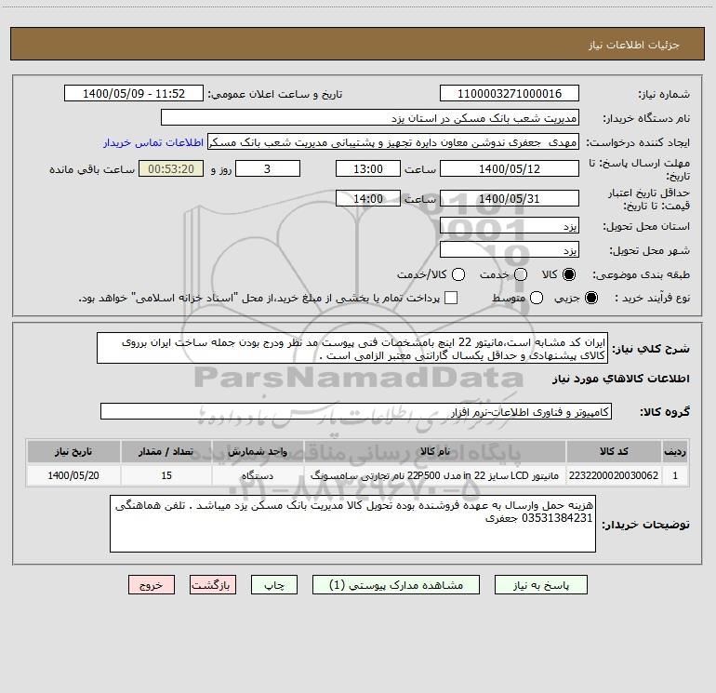The width and height of the screenshot is (716, 693).
Task: Click مشاهده مدارک پیوستی (1) button
Action: point(396,585)
